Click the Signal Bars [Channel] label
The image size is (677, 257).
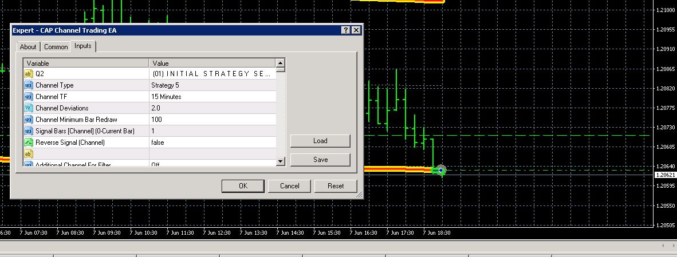pos(85,131)
